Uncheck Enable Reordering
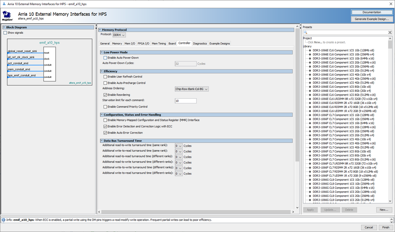Image resolution: width=395 pixels, height=232 pixels. pos(105,95)
